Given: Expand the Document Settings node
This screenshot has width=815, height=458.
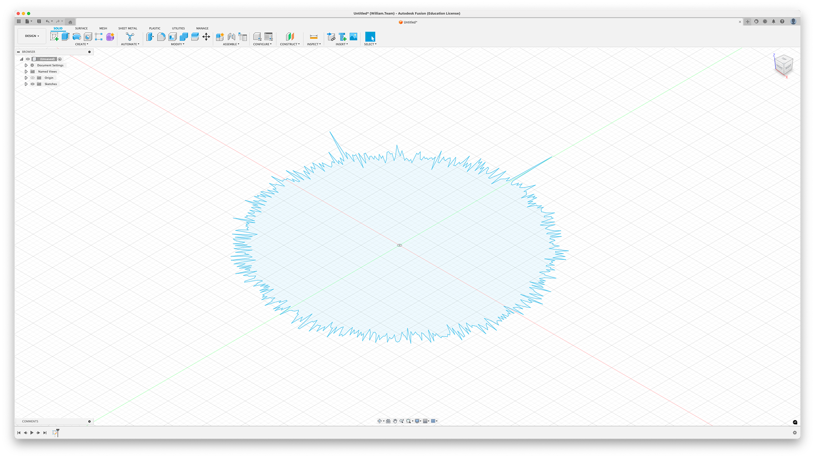Looking at the screenshot, I should (26, 65).
